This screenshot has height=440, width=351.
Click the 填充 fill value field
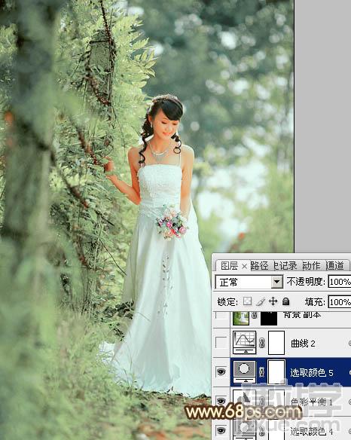[340, 302]
